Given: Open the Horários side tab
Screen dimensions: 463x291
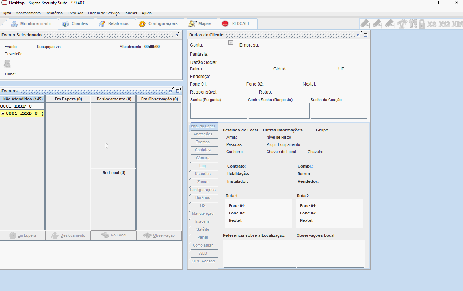Looking at the screenshot, I should pos(203,197).
